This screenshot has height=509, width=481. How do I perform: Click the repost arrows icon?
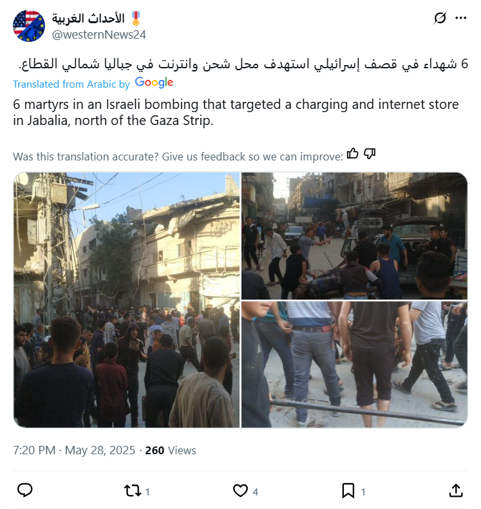point(133,490)
